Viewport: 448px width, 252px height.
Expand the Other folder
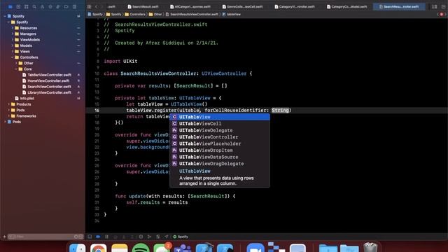[16, 63]
